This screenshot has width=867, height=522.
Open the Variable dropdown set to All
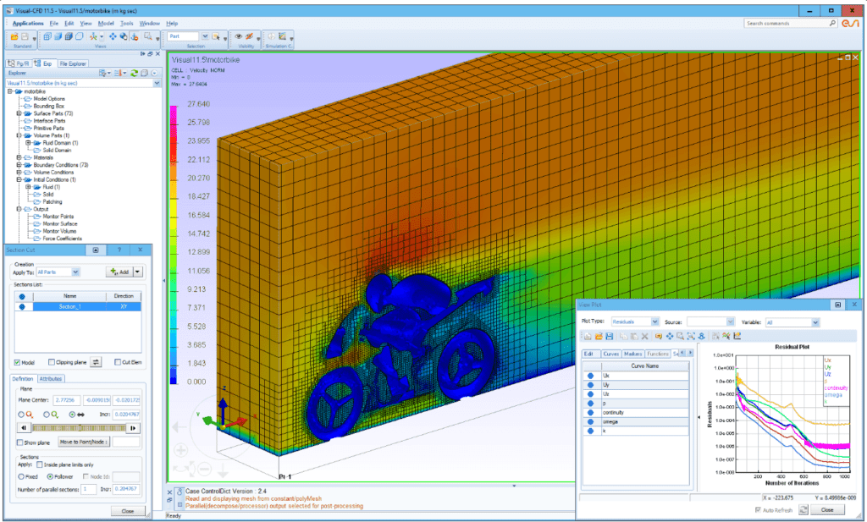coord(792,321)
